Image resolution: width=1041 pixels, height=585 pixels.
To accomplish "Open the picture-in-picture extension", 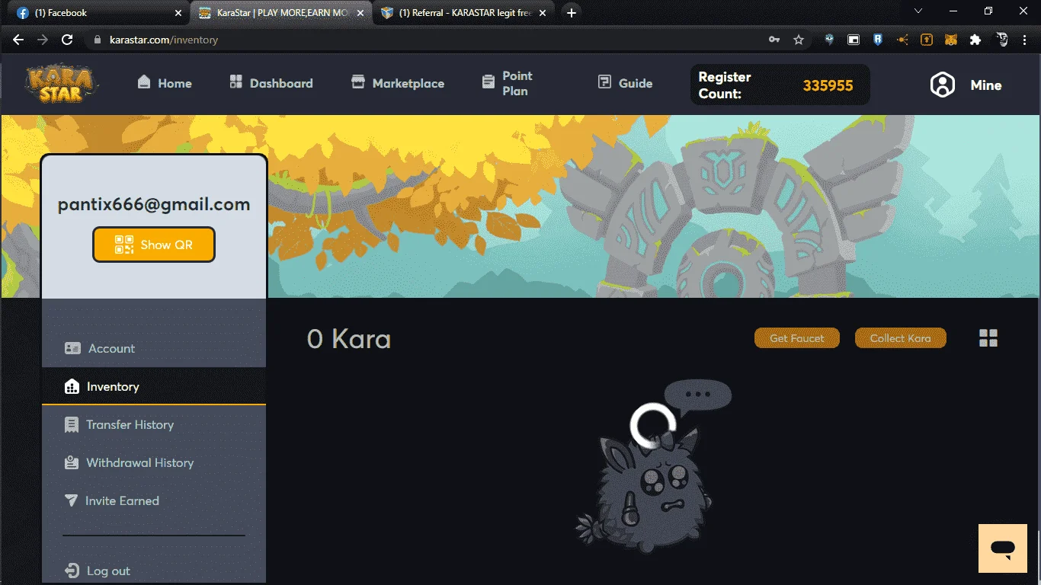I will pyautogui.click(x=854, y=40).
